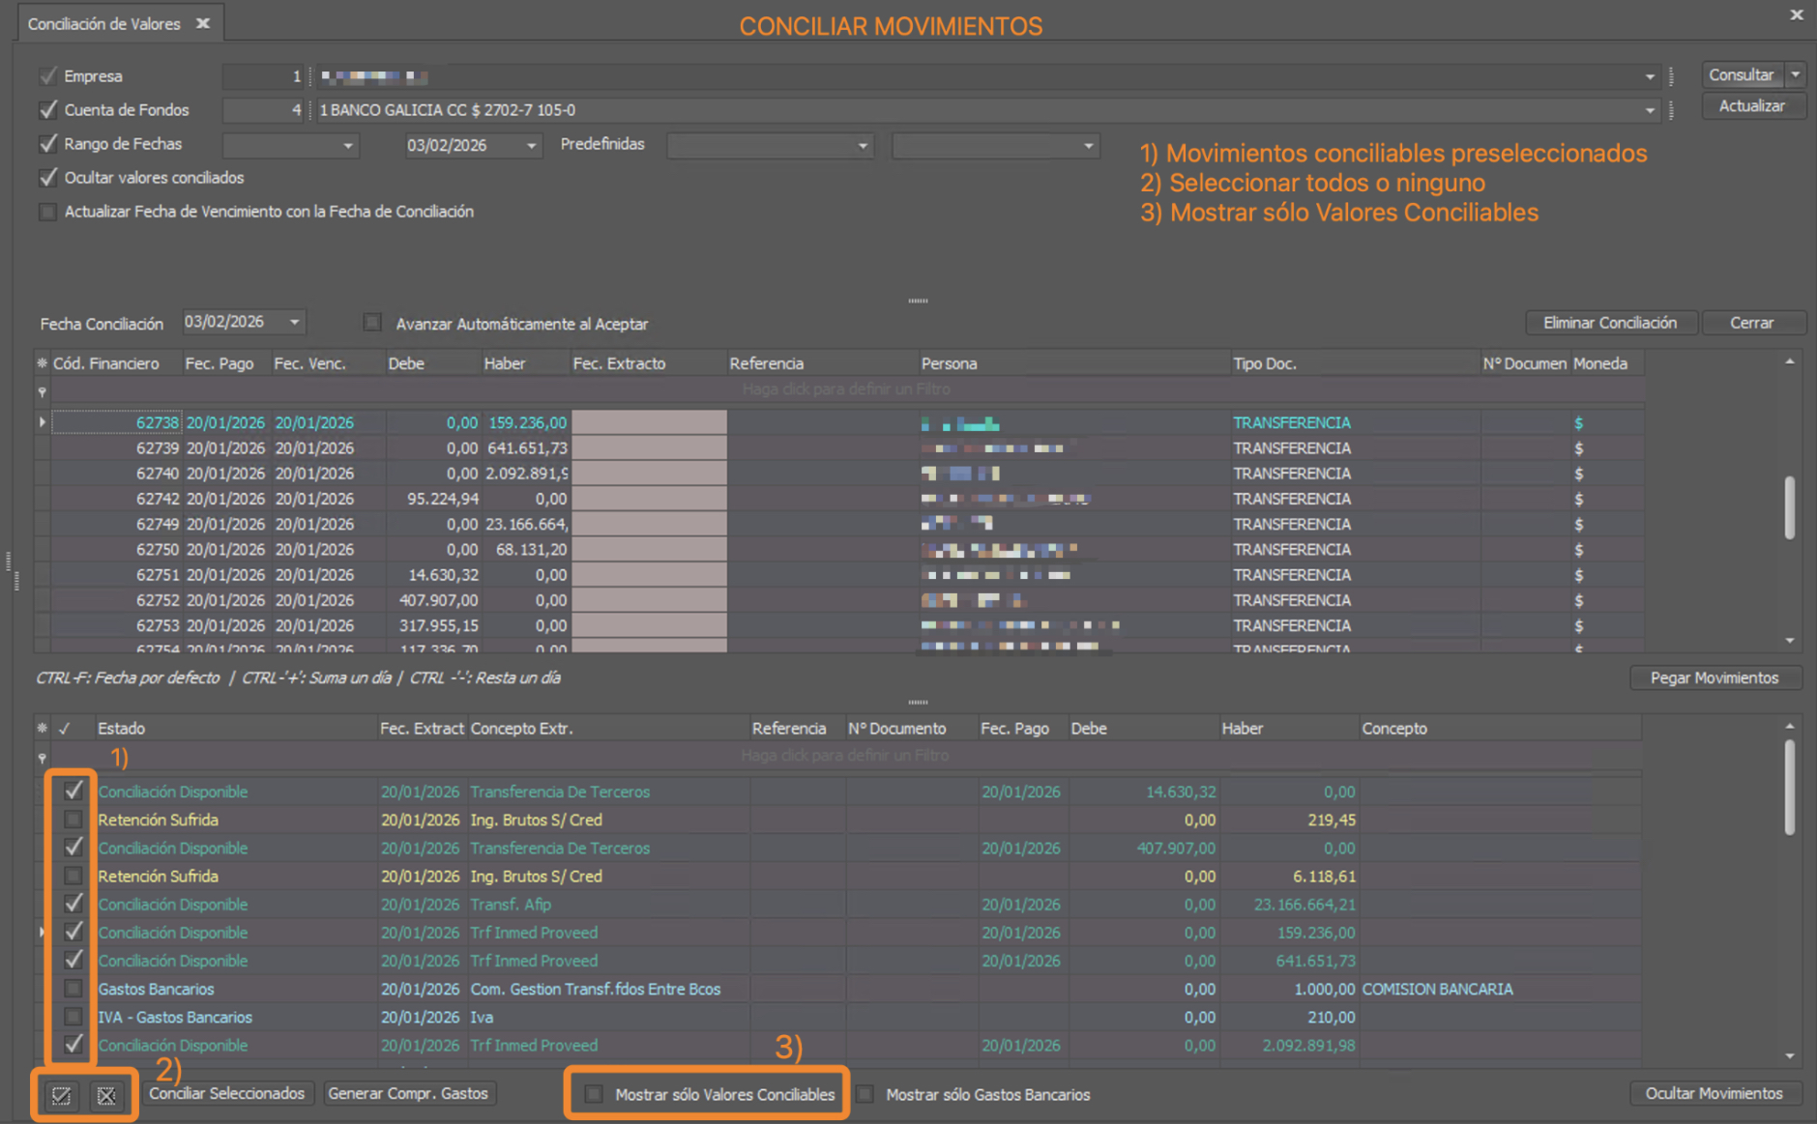Click the filter icon in upper grid

[42, 391]
